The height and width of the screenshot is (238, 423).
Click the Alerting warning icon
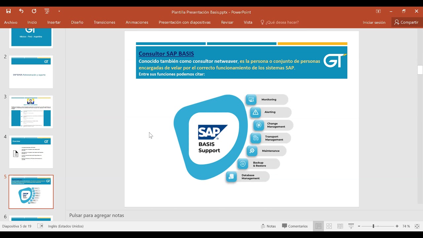(255, 112)
